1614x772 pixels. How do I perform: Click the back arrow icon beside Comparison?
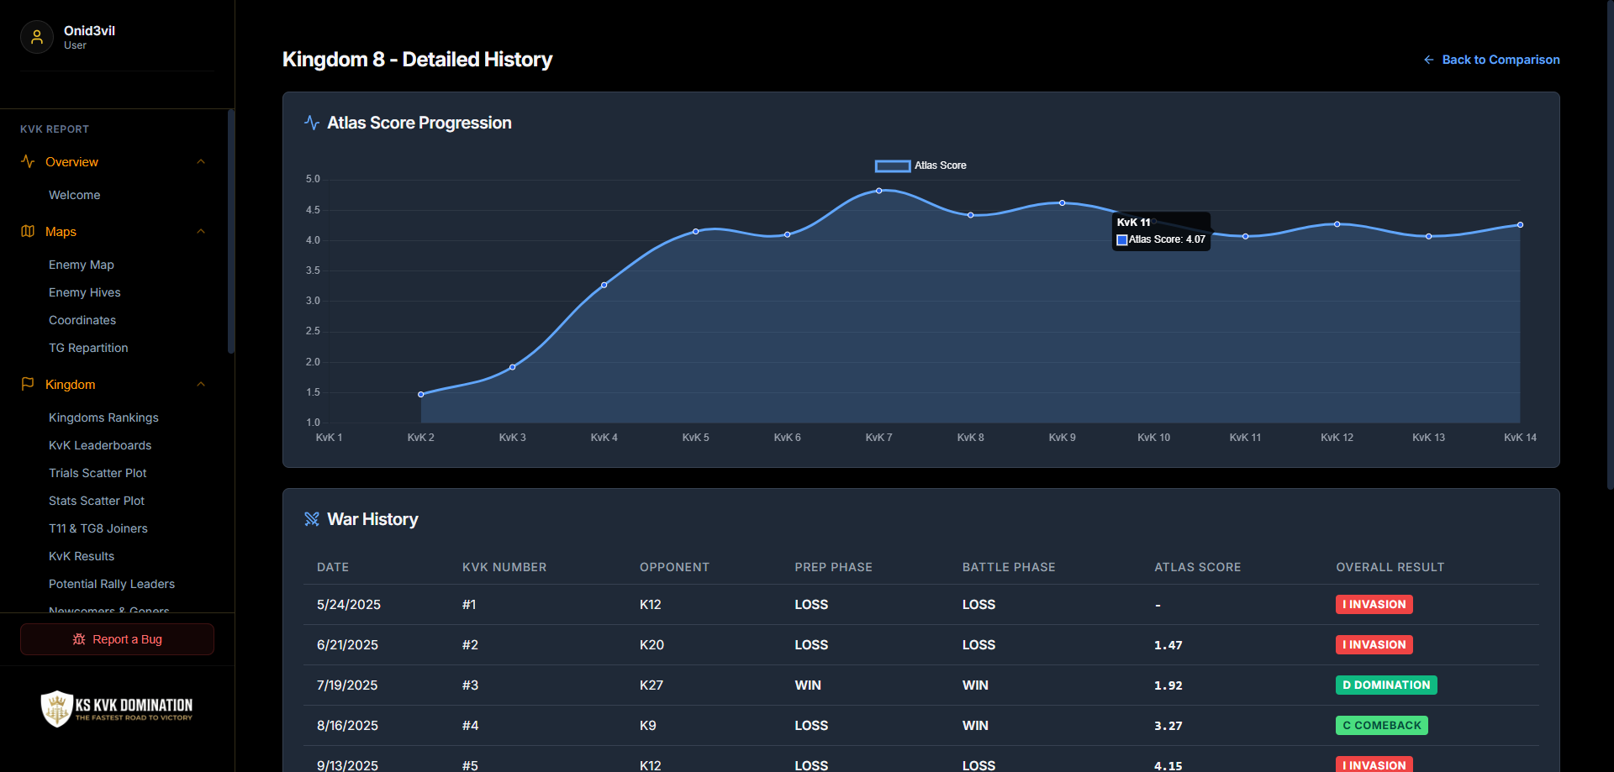click(1428, 60)
